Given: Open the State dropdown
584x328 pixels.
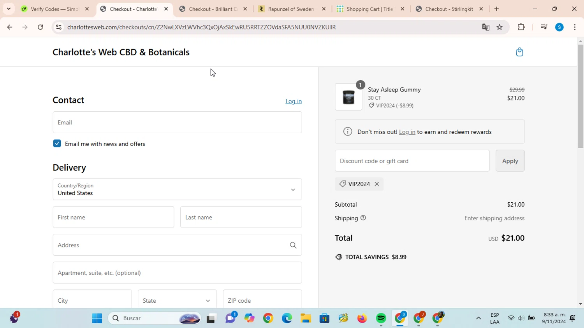Looking at the screenshot, I should pyautogui.click(x=177, y=300).
